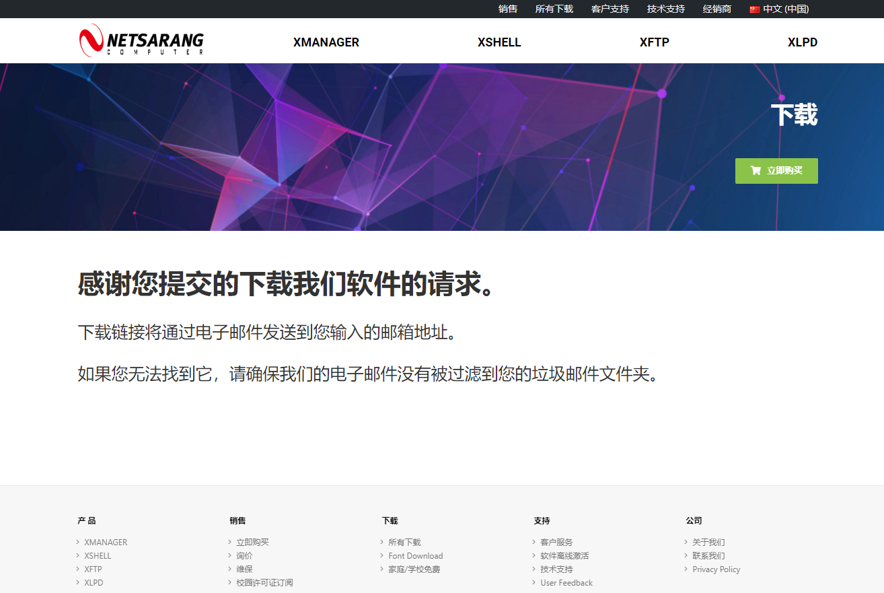Open the XMANAGER navigation menu
Image resolution: width=884 pixels, height=593 pixels.
click(x=326, y=42)
